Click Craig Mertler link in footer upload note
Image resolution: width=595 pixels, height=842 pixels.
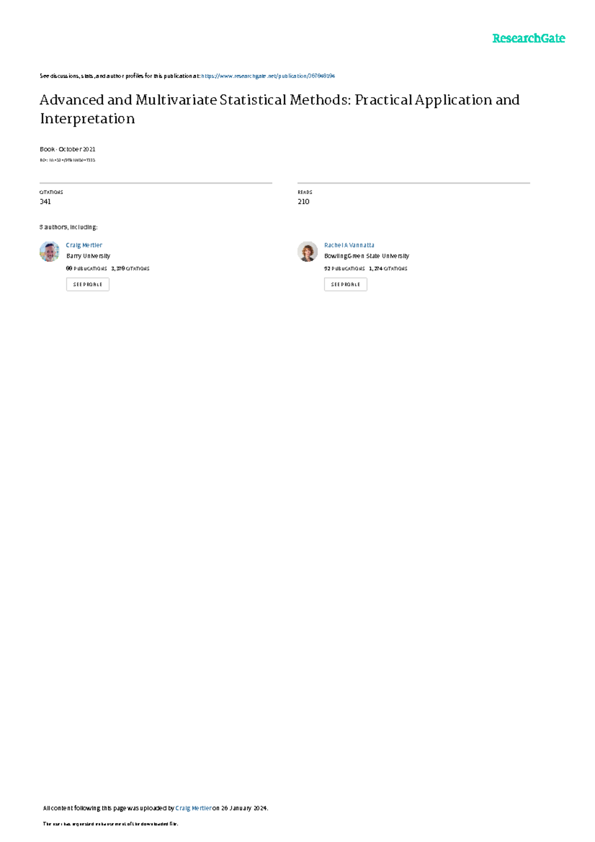[x=193, y=808]
